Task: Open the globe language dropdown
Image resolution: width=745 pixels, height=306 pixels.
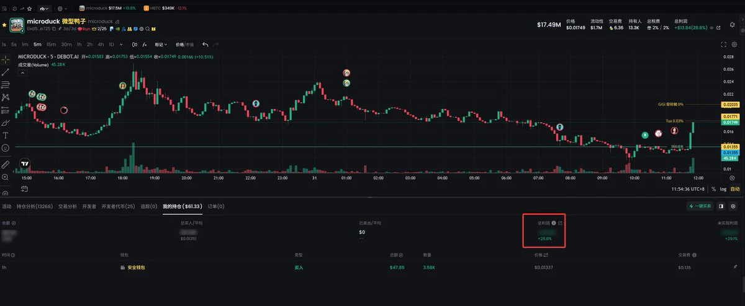Action: coord(63,9)
